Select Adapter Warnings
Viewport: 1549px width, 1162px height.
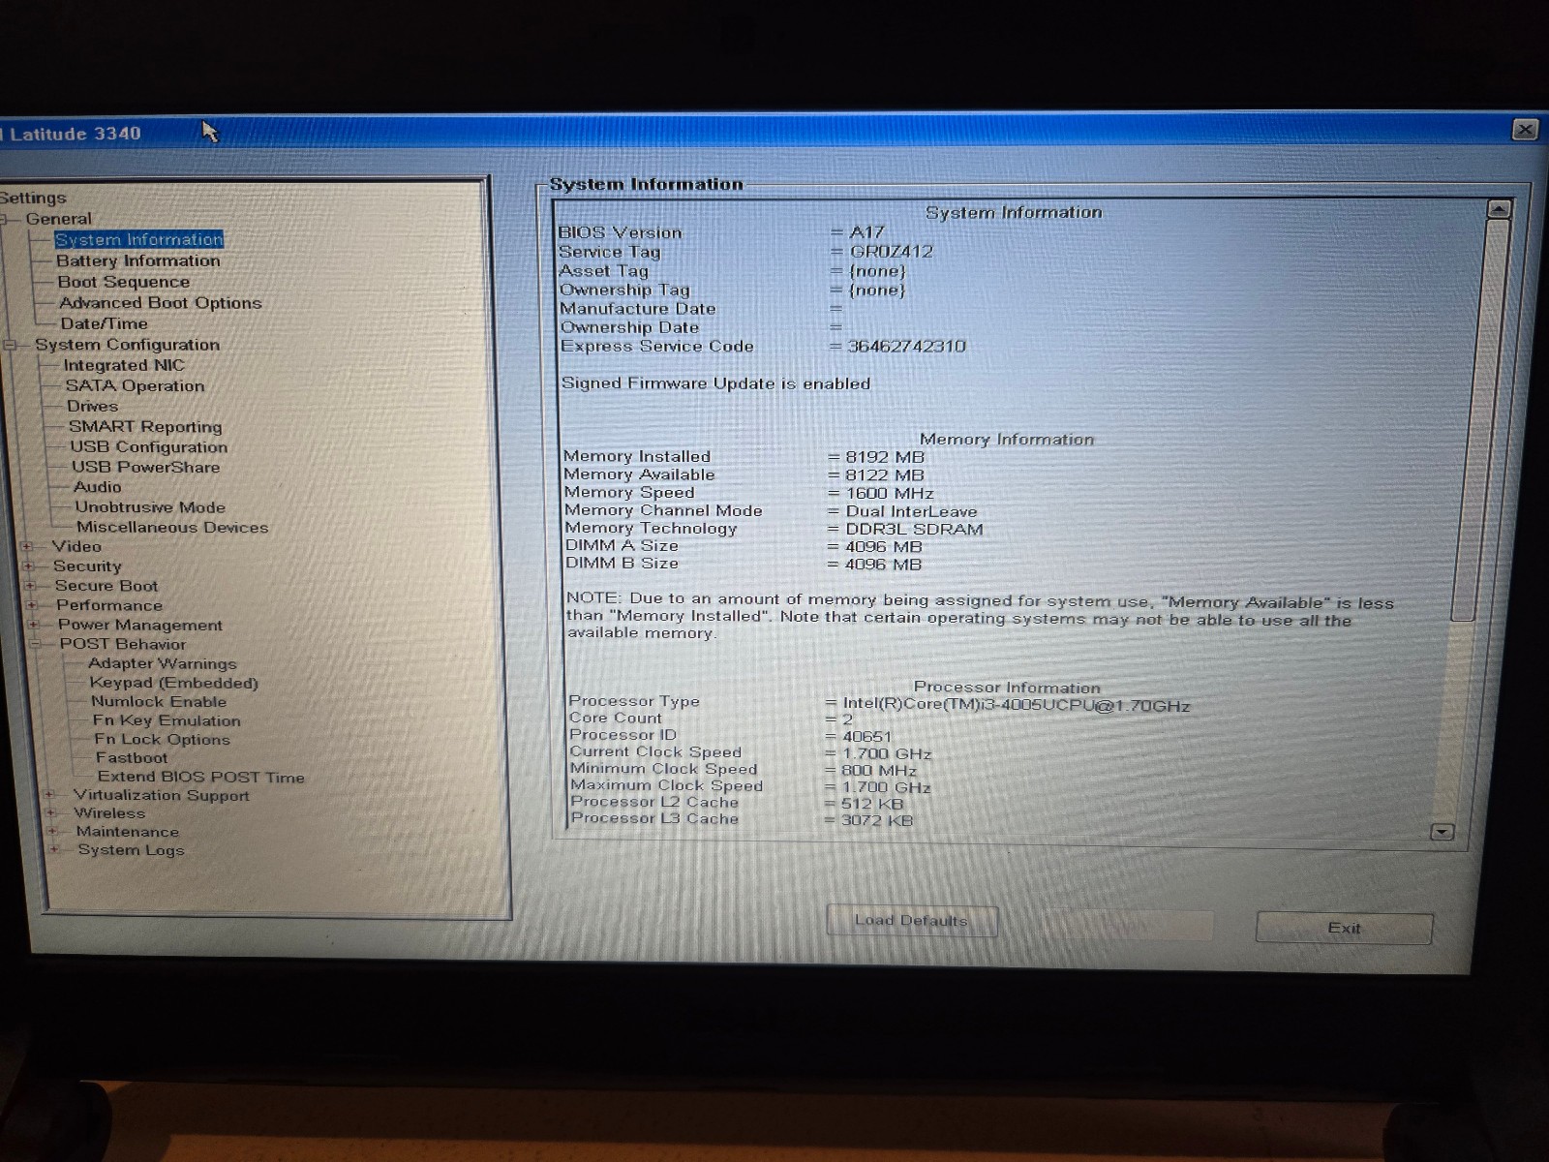(x=162, y=663)
